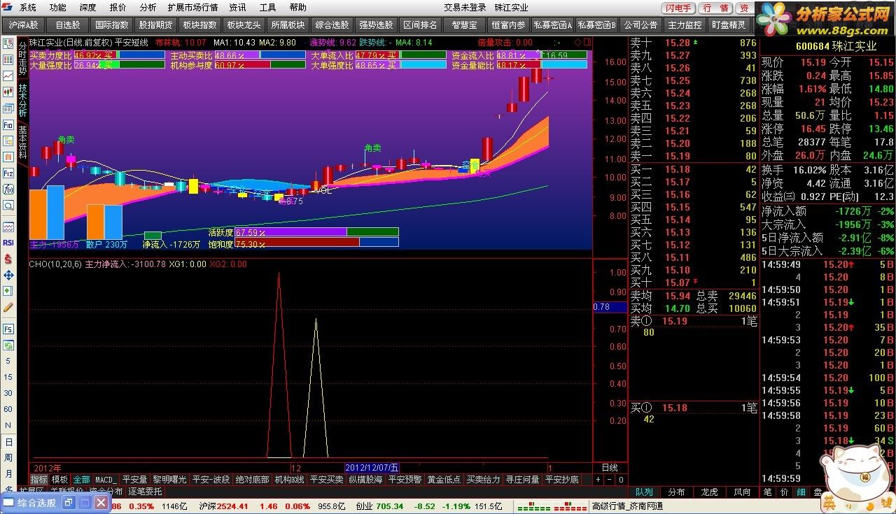Select the 黄金低点 indicator tab
The image size is (896, 514).
pos(444,480)
